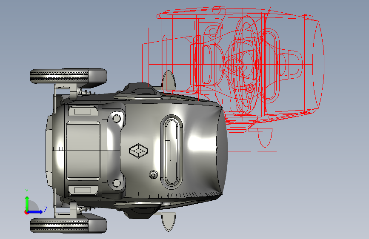Pick the red wireframe fin below the wireframe body

[x=265, y=138]
